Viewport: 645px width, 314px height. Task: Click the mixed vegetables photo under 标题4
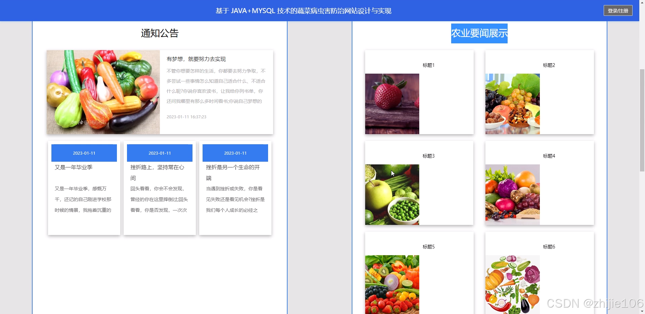512,195
